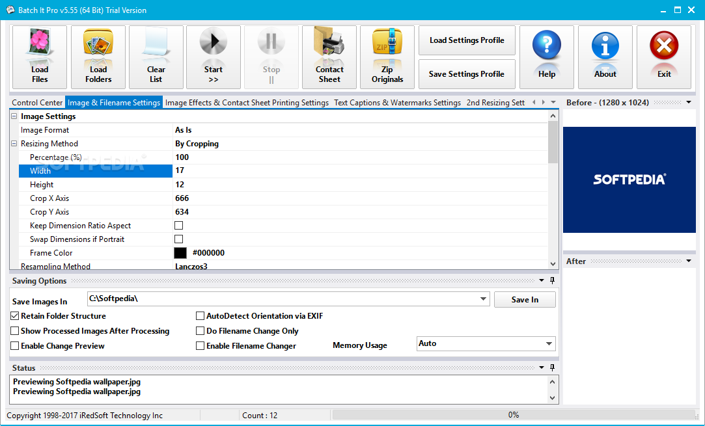
Task: Open the Status panel menu arrow
Action: [542, 367]
